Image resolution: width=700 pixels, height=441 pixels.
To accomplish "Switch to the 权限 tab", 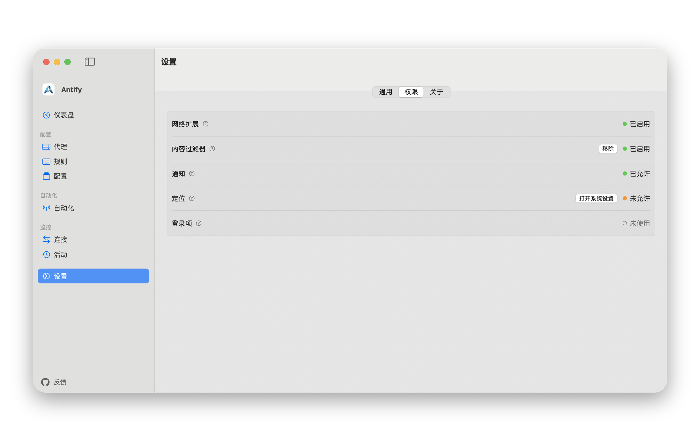I will point(411,92).
